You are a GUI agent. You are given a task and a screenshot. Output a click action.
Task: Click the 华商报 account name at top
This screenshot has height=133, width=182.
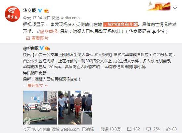pos(30,11)
